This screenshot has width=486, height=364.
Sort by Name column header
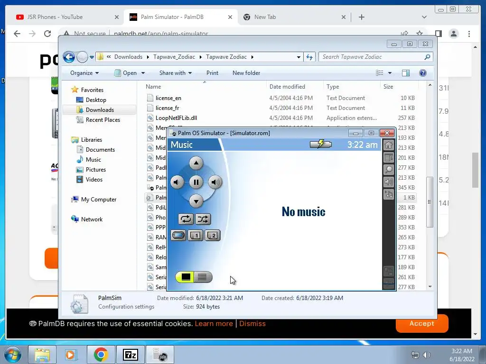point(205,87)
